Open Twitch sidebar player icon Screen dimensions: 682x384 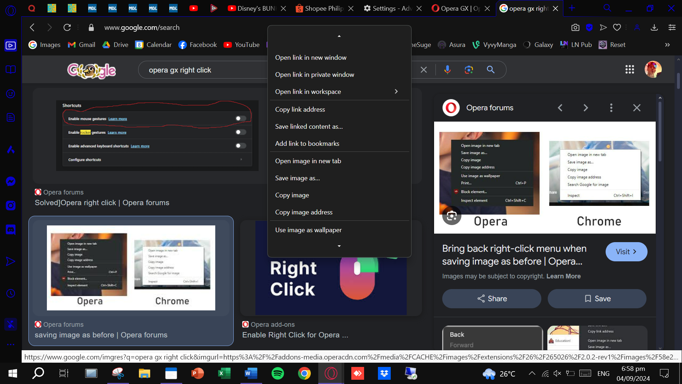11,46
